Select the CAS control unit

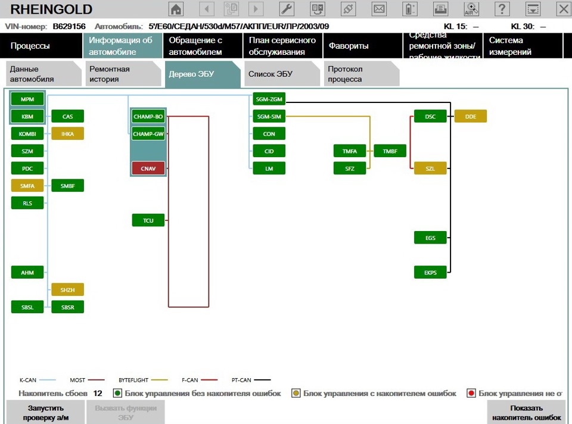[67, 116]
